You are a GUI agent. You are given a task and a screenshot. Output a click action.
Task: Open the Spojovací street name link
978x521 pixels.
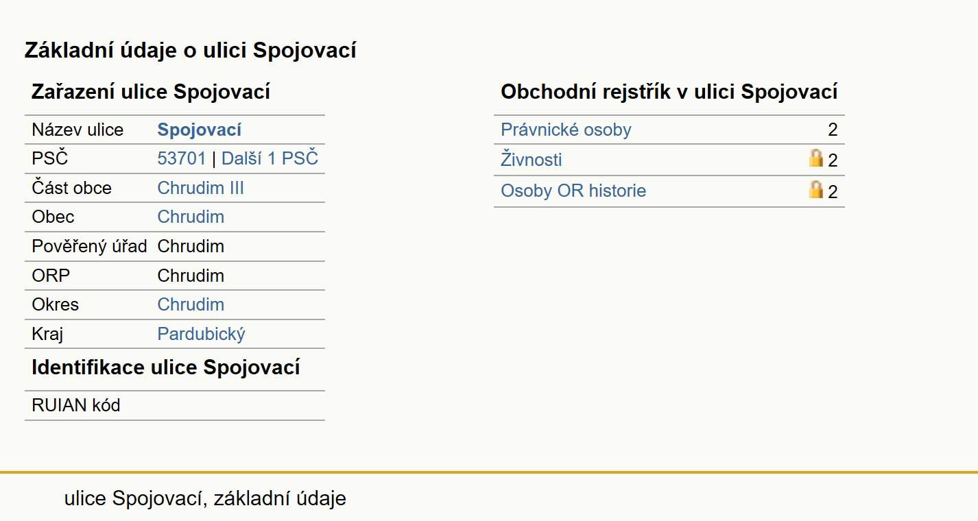point(200,130)
